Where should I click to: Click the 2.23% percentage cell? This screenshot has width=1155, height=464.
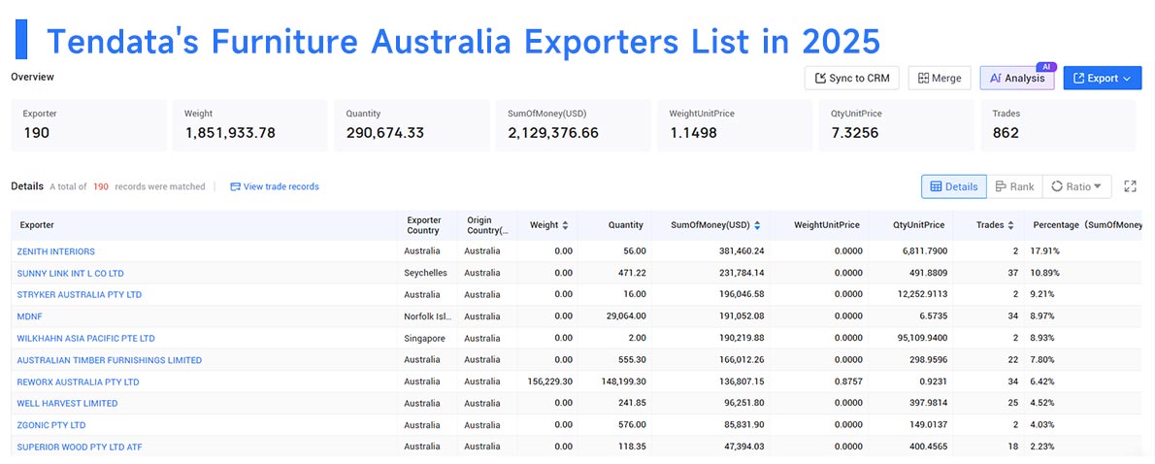click(1043, 447)
